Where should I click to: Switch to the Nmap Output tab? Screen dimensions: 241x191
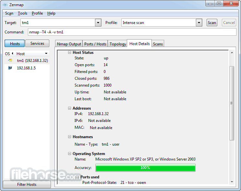click(x=69, y=44)
